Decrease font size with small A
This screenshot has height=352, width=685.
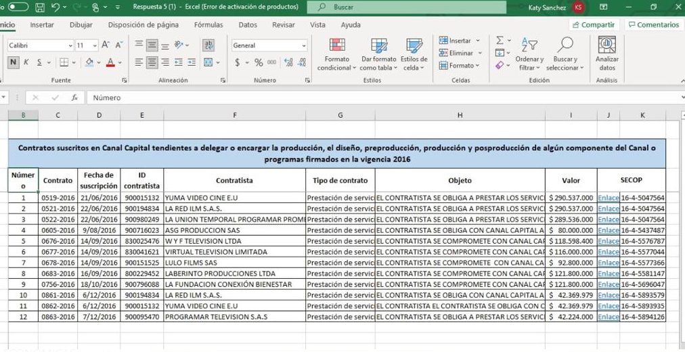[x=119, y=45]
